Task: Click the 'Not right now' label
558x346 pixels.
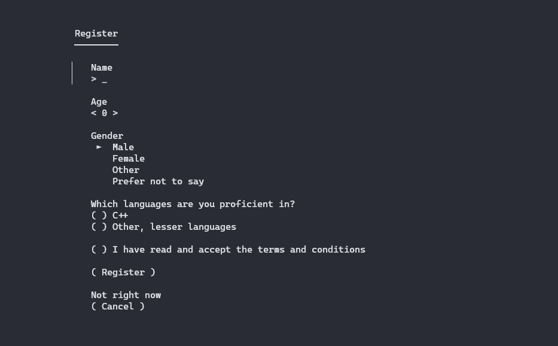Action: pyautogui.click(x=126, y=295)
